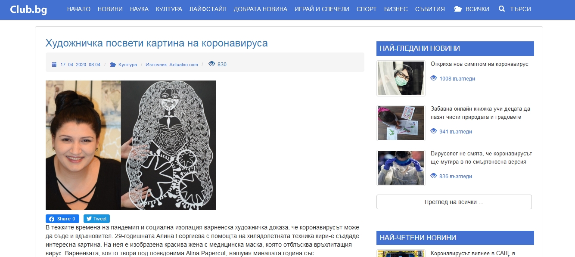Click the Club.bg site logo
The width and height of the screenshot is (575, 257).
click(28, 9)
